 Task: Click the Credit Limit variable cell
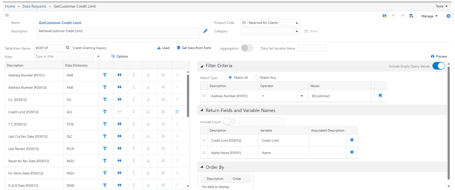pos(284,140)
